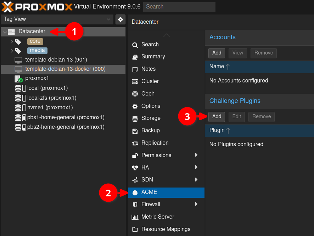314x236 pixels.
Task: Select the ACME menu item
Action: coord(166,192)
